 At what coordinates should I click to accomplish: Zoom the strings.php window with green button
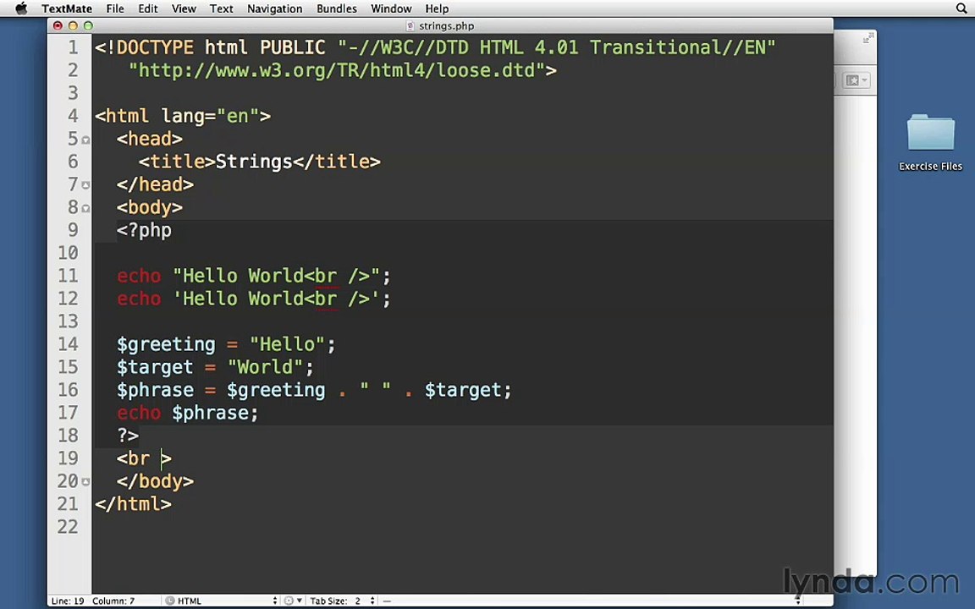coord(88,25)
